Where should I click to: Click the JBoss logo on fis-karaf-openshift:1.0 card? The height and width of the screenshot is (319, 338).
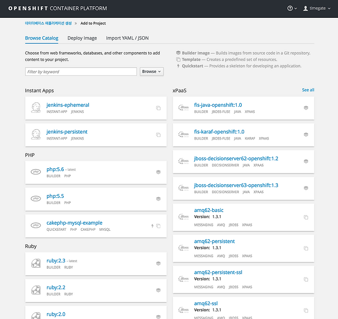tap(184, 134)
